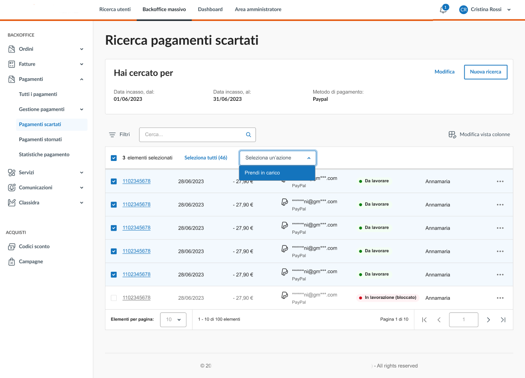Click the notification bell icon
This screenshot has height=378, width=525.
[x=443, y=10]
